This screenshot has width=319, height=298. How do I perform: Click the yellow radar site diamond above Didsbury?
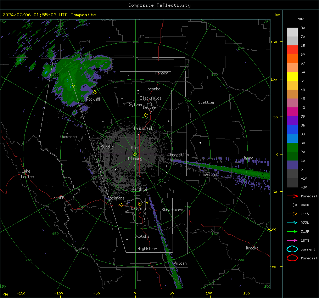tap(135, 154)
